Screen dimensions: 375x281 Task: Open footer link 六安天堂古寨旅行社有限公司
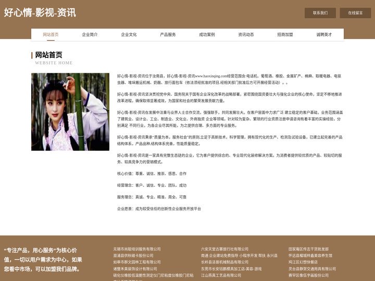[x=225, y=249]
